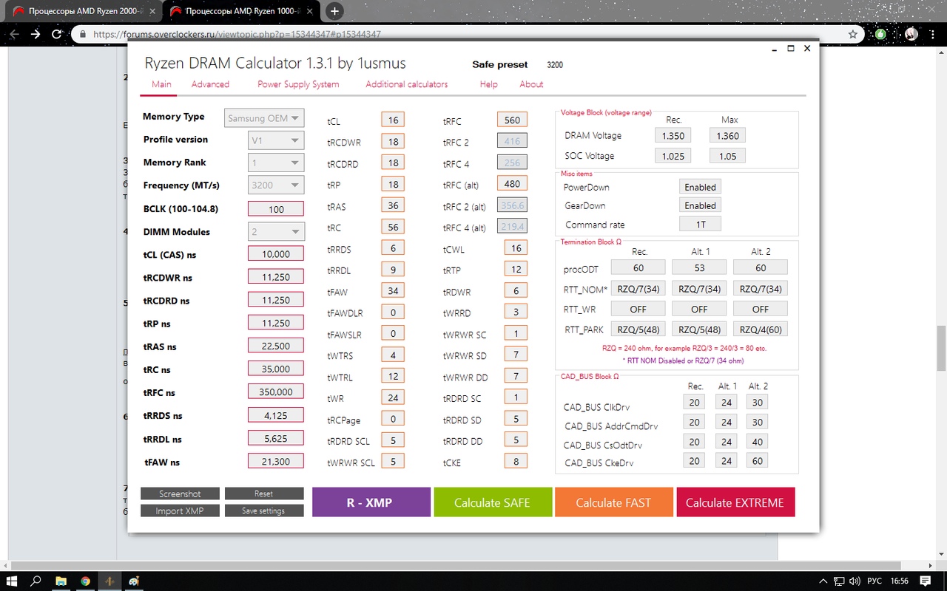Expand Profile version dropdown
The image size is (947, 591).
point(276,140)
